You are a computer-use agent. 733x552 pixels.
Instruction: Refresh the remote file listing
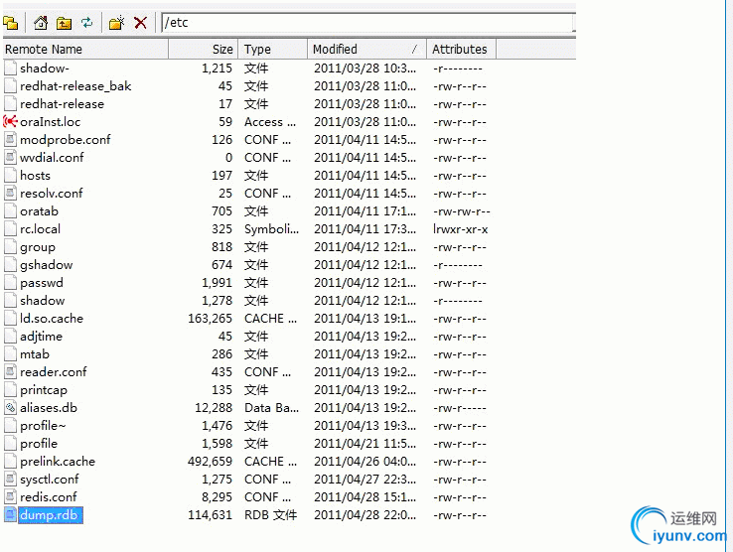point(87,23)
